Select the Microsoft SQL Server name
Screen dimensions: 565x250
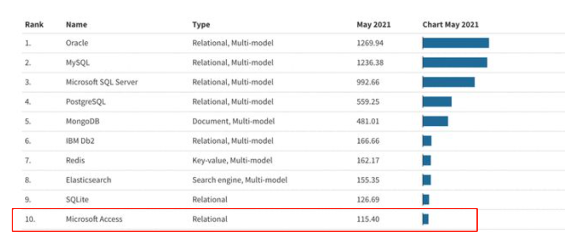pos(102,82)
